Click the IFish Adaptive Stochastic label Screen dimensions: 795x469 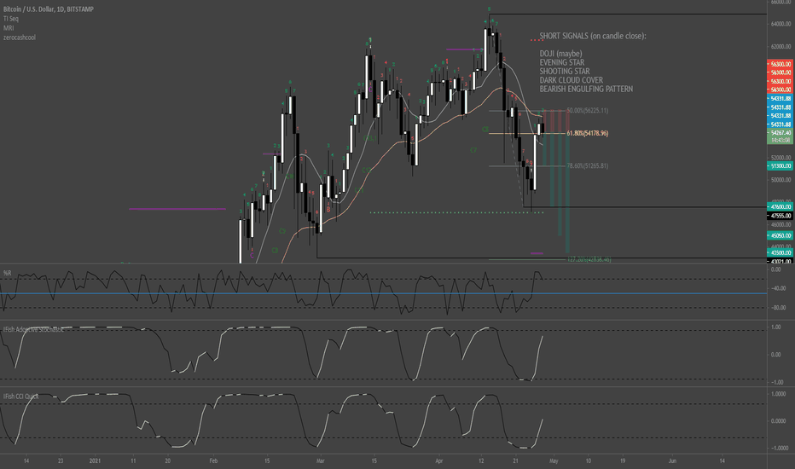[33, 329]
